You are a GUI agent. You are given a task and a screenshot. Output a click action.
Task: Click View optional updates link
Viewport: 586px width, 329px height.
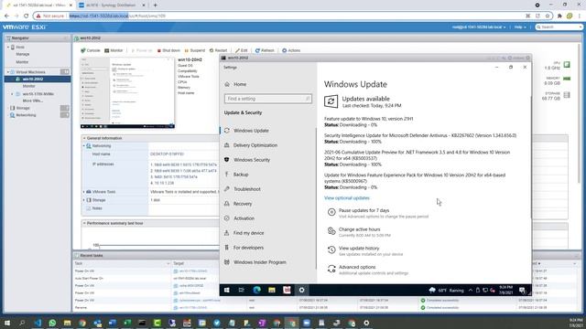pos(347,197)
